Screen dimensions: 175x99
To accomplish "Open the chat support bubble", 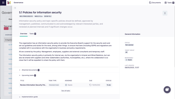I will click(x=167, y=90).
